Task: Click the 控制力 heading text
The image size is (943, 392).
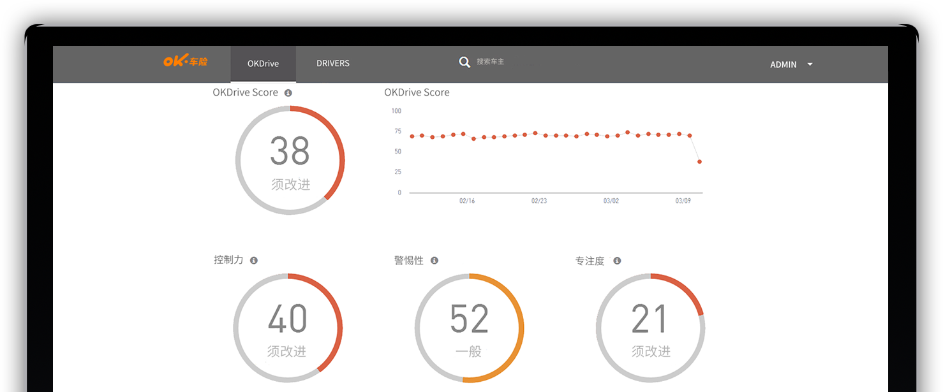Action: click(228, 260)
